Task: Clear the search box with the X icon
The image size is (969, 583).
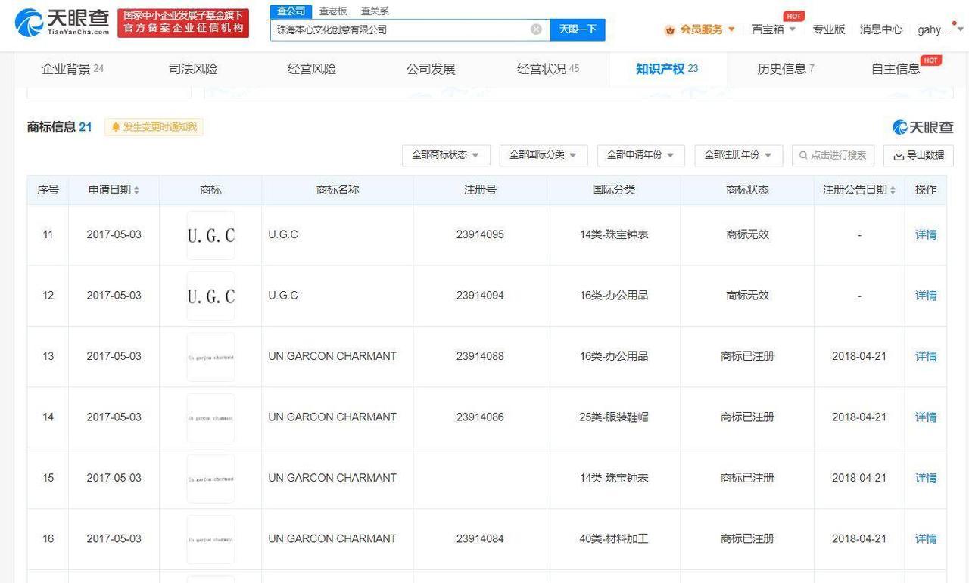Action: (x=536, y=29)
